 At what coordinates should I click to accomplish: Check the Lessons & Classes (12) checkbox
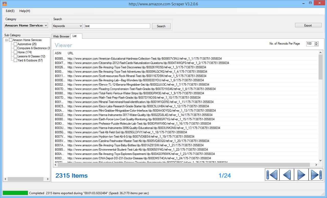click(x=15, y=56)
